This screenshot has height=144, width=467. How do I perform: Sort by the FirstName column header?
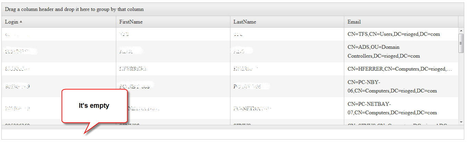pyautogui.click(x=131, y=22)
